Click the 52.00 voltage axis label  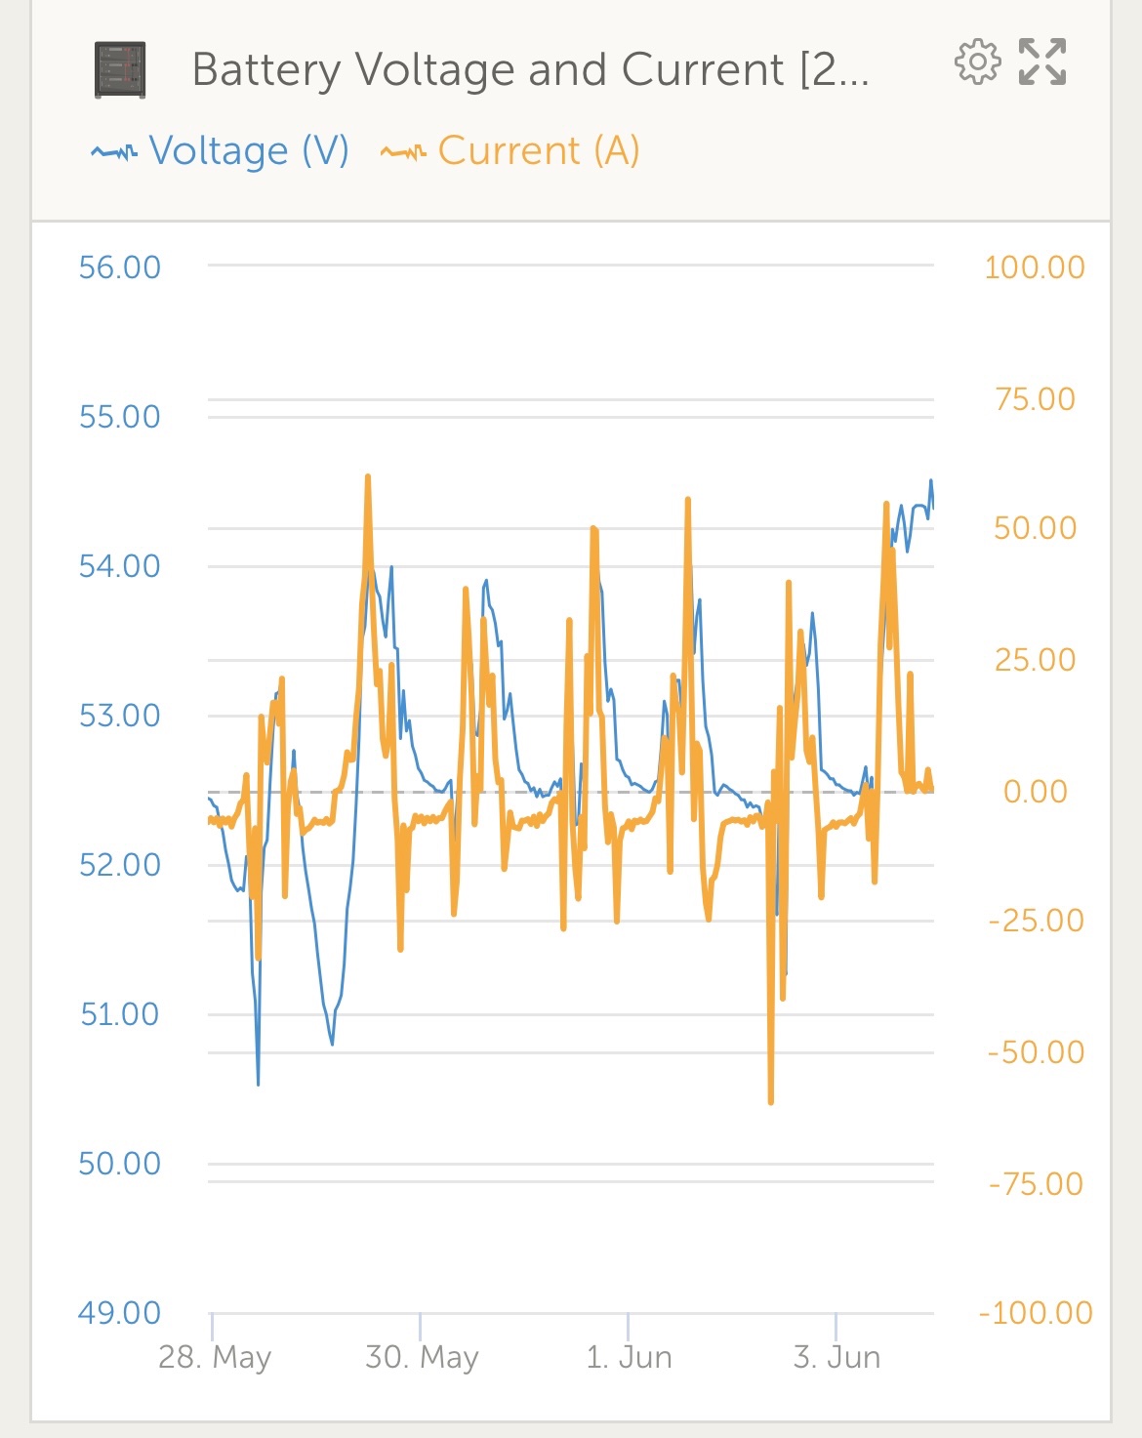(119, 865)
